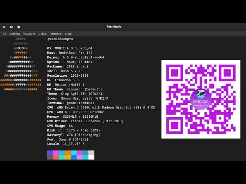Open the Terminale menu in menu bar

click(55, 34)
